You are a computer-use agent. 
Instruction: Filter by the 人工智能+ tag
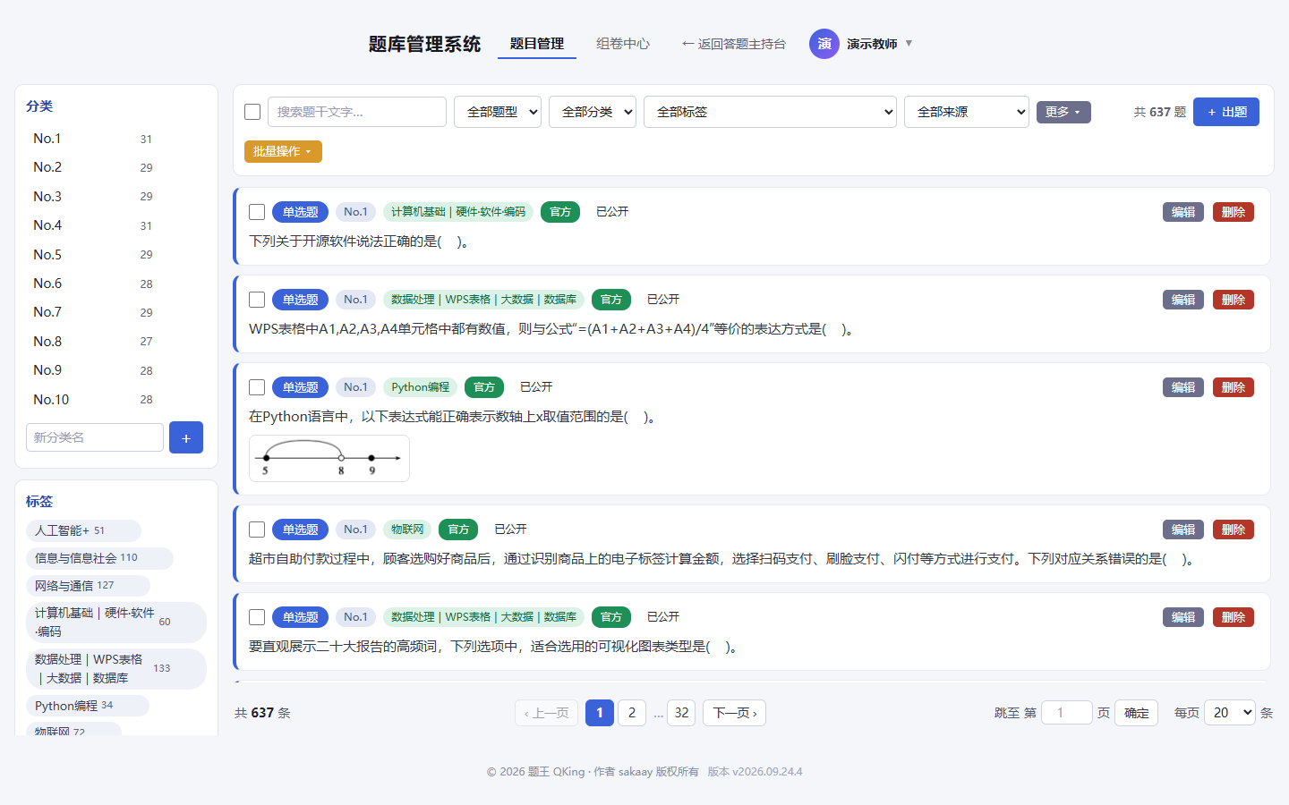pyautogui.click(x=83, y=530)
